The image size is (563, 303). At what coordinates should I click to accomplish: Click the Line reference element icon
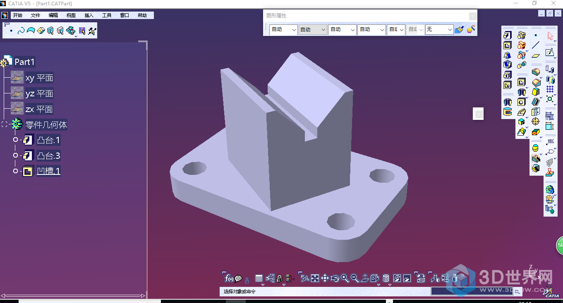point(536,45)
